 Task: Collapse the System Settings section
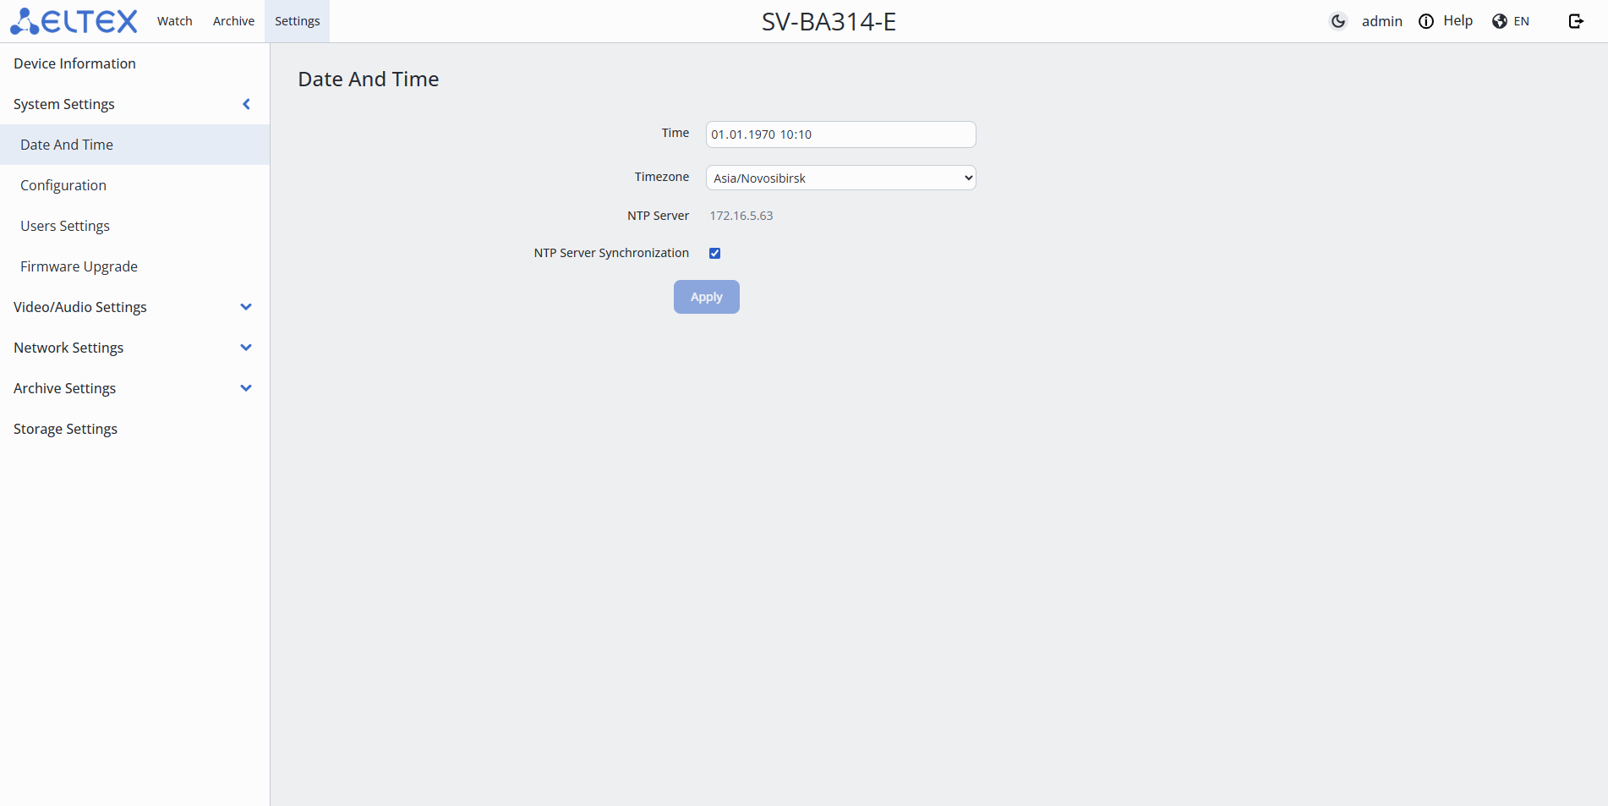pyautogui.click(x=246, y=104)
